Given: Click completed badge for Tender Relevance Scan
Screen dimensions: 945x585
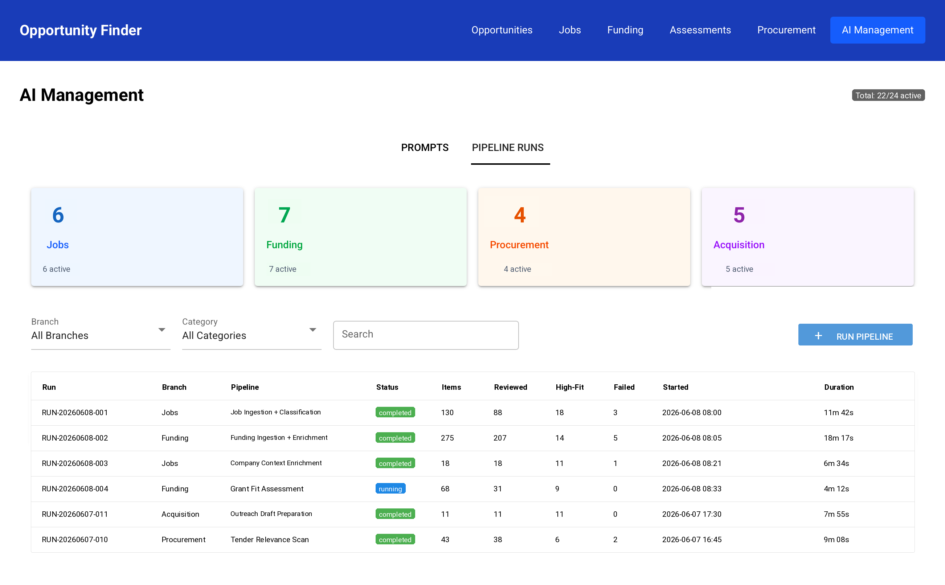Looking at the screenshot, I should [395, 539].
